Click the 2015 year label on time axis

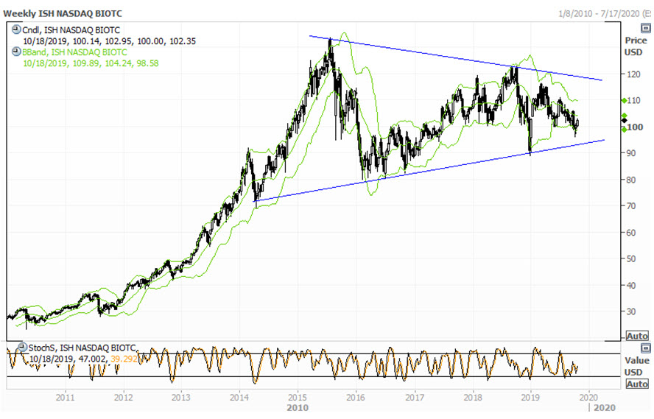[x=298, y=398]
